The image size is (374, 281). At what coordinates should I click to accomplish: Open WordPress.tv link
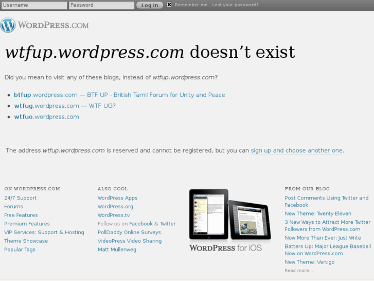coord(114,215)
